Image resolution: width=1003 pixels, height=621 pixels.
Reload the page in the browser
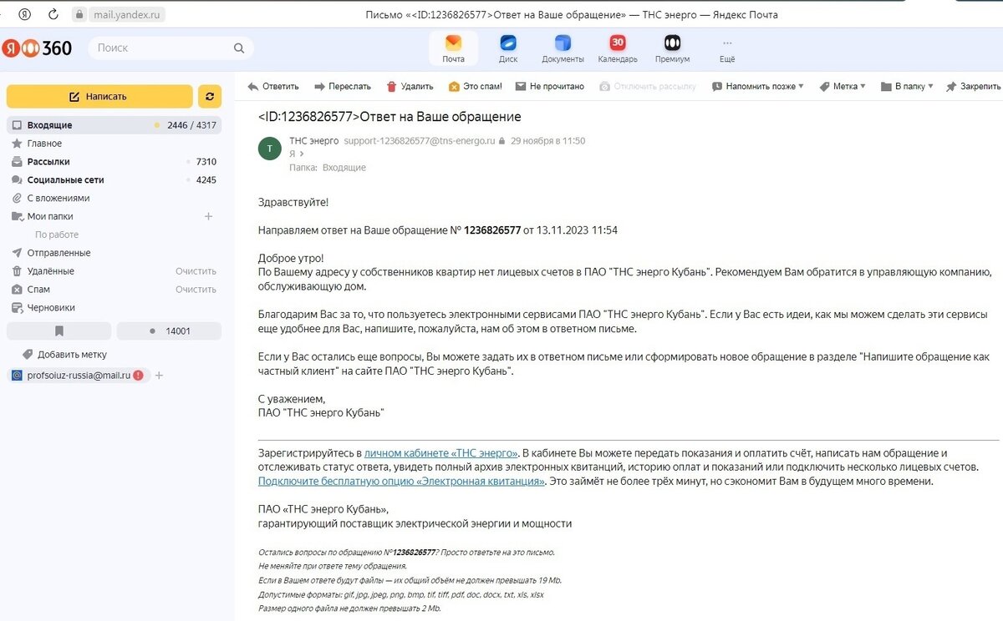tap(53, 14)
